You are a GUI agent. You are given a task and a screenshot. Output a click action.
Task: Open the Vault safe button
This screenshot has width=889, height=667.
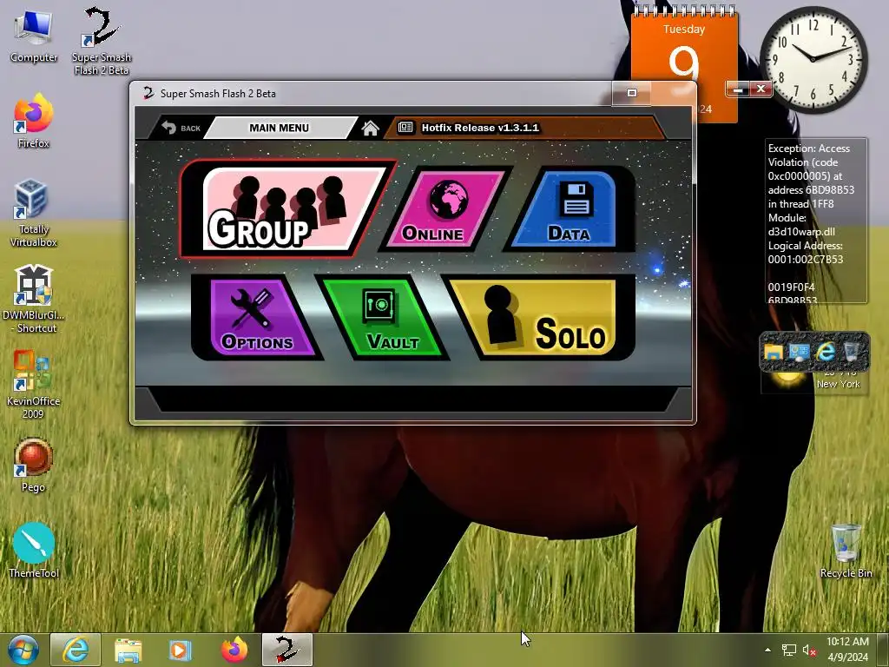coord(383,318)
